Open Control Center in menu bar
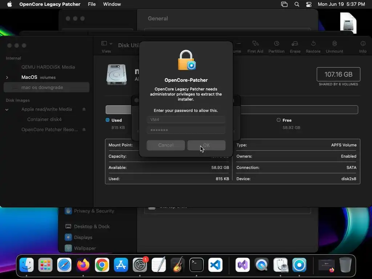This screenshot has height=279, width=372. point(309,4)
